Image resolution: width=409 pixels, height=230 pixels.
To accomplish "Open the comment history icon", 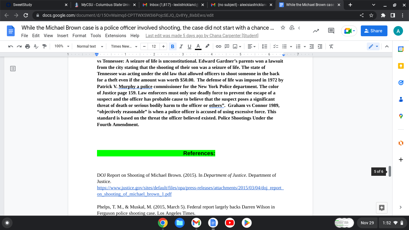I will (x=331, y=31).
